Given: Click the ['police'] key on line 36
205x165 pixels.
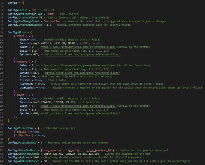Looking at the screenshot, I should click(x=21, y=132).
